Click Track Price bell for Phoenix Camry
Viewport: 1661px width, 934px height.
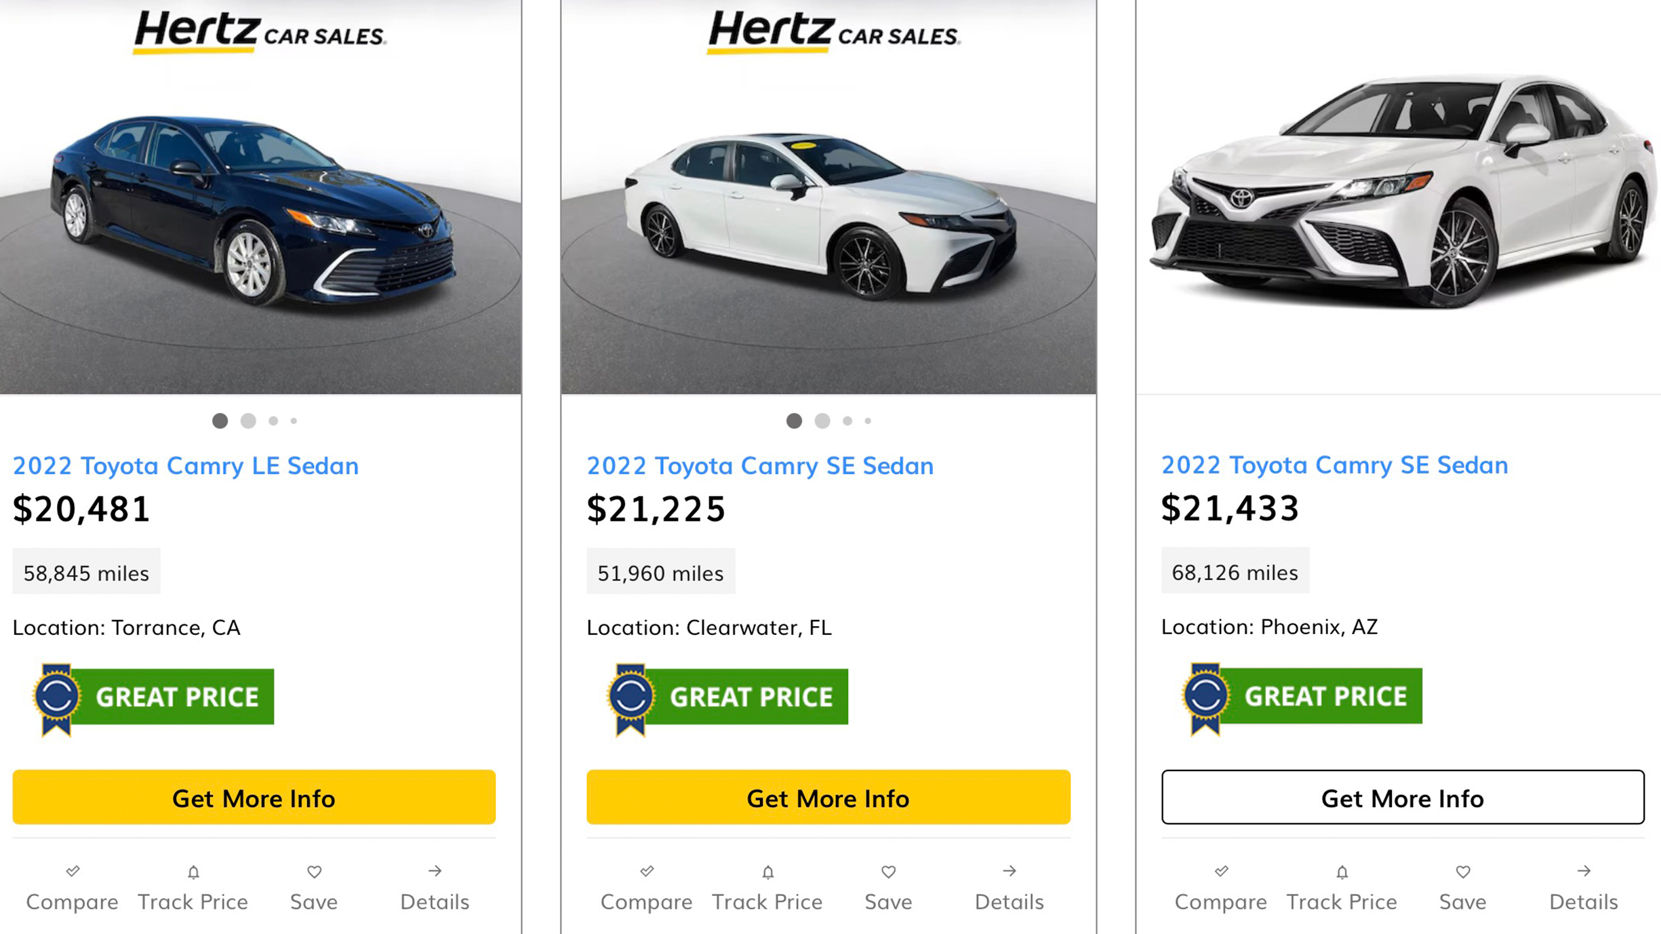[1342, 872]
